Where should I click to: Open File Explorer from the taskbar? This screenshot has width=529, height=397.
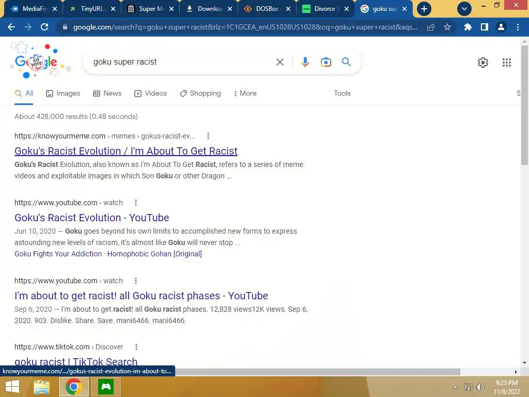pos(42,387)
